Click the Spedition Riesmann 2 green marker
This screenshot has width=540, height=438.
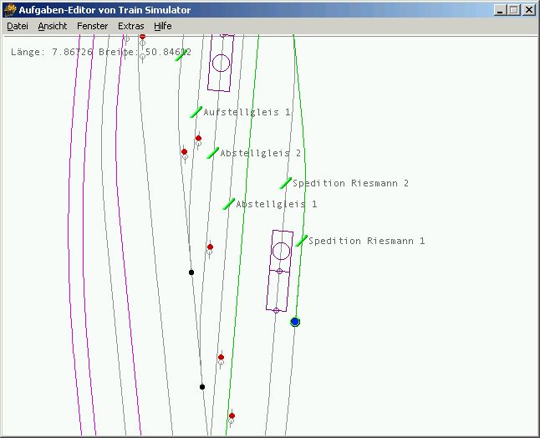[x=285, y=183]
